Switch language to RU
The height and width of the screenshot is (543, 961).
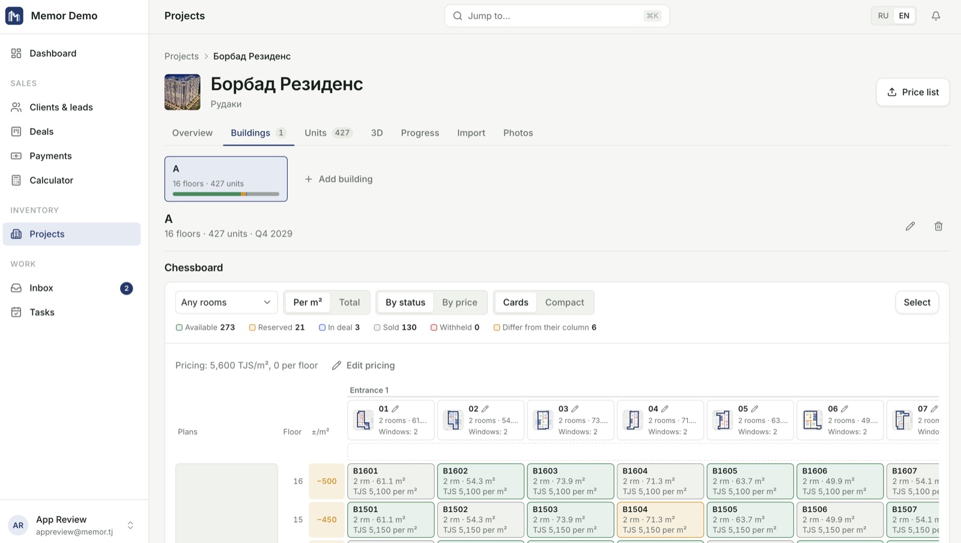(883, 16)
